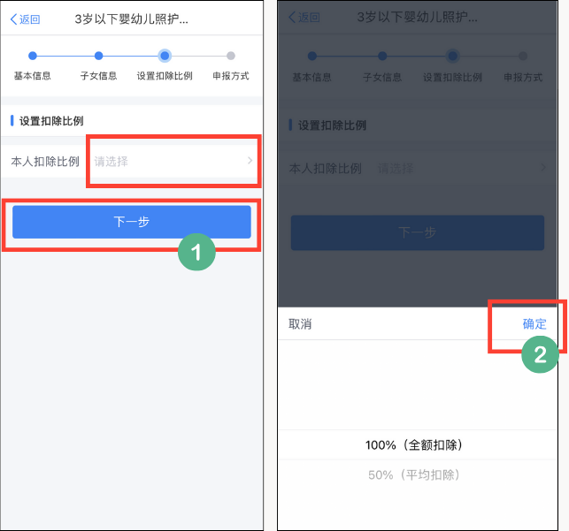The image size is (569, 531).
Task: Choose 50%（平均扣除）option in picker
Action: click(414, 474)
